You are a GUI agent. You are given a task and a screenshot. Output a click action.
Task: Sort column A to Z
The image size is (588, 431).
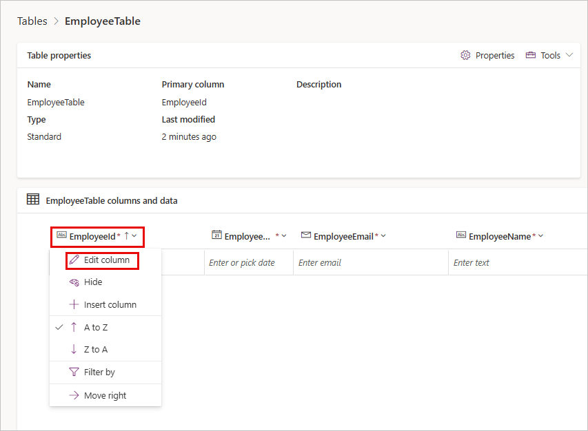coord(105,327)
